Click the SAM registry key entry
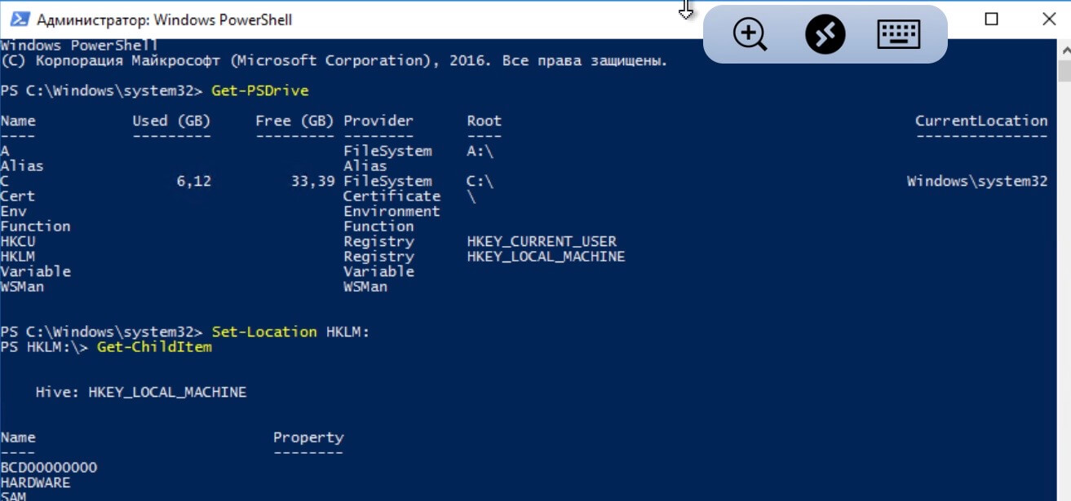 pyautogui.click(x=14, y=494)
